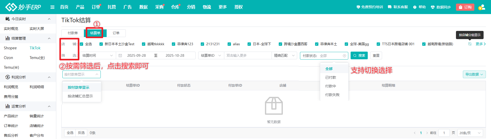
Task: Collapse the 利润分析 sidebar section
Action: pyautogui.click(x=49, y=77)
